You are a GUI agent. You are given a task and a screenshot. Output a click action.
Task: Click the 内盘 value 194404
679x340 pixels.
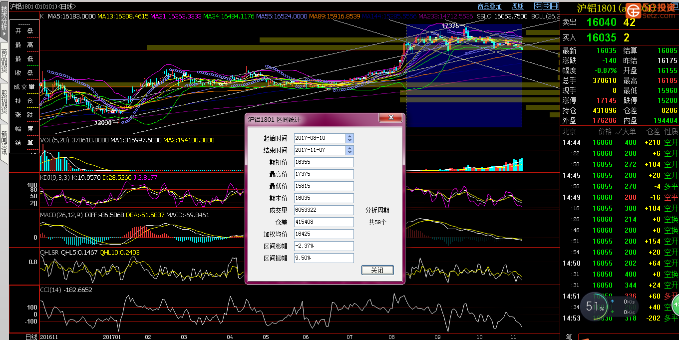tap(665, 120)
